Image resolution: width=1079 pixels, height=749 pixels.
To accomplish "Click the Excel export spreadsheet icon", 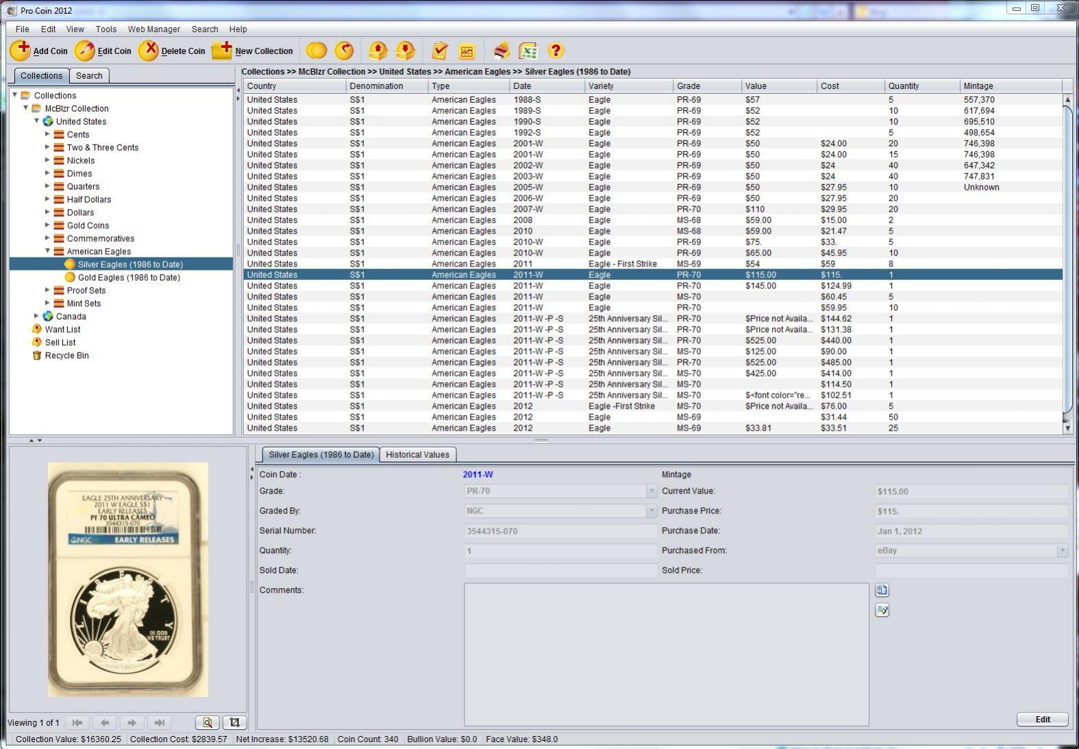I will coord(528,51).
